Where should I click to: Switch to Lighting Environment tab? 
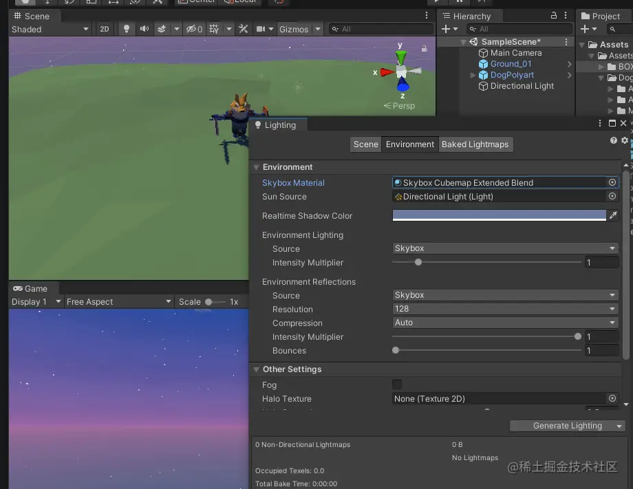pyautogui.click(x=410, y=144)
